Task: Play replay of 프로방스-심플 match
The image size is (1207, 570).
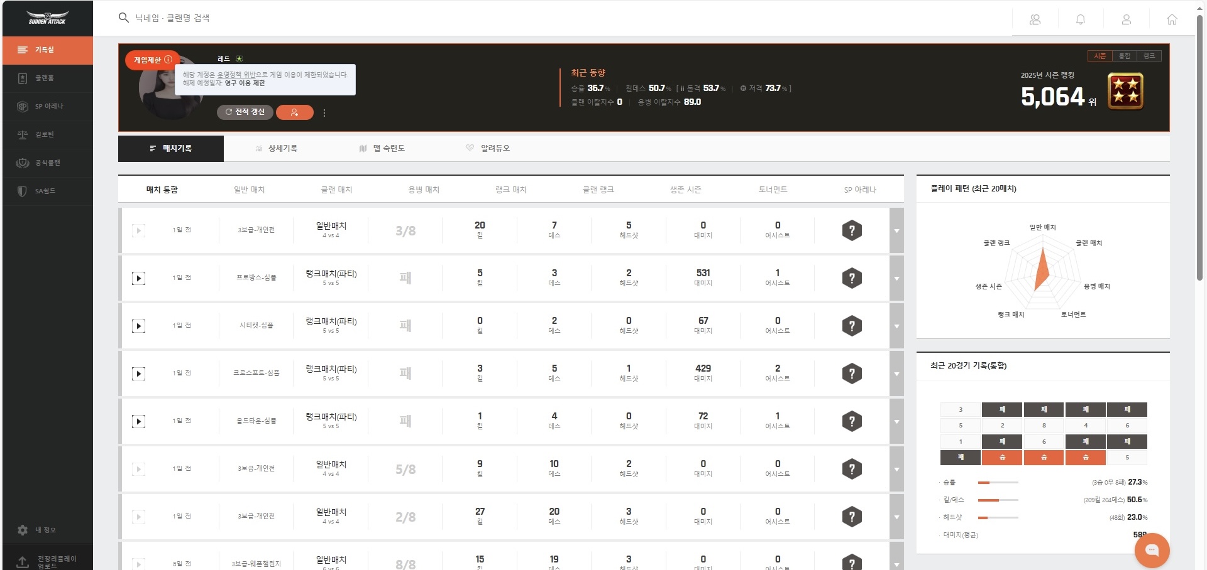Action: (x=138, y=278)
